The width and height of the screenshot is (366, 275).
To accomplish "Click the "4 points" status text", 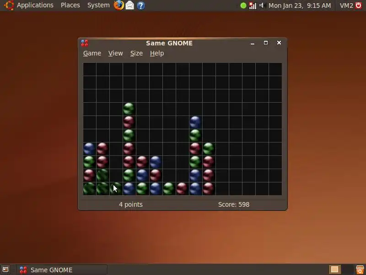I will pos(131,204).
